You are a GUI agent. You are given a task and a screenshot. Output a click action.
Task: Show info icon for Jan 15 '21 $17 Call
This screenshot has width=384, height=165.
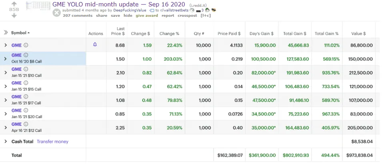[26, 96]
